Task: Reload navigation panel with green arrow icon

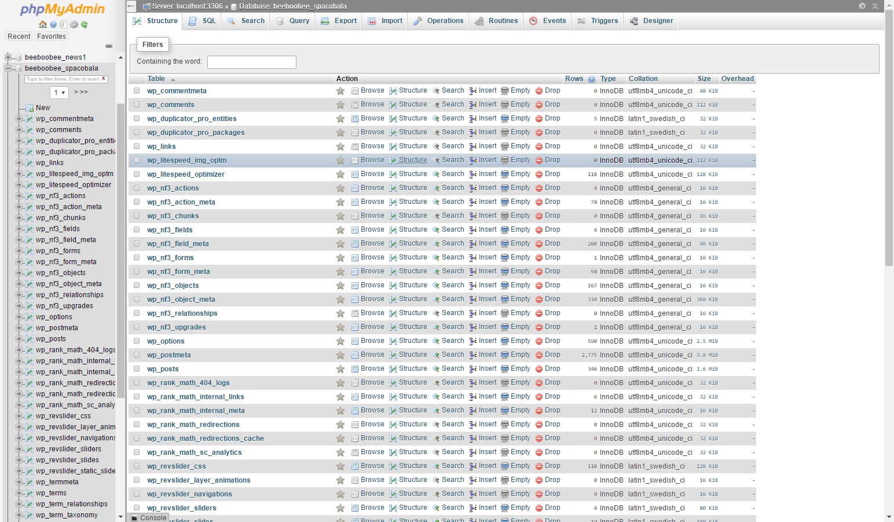Action: pos(85,24)
